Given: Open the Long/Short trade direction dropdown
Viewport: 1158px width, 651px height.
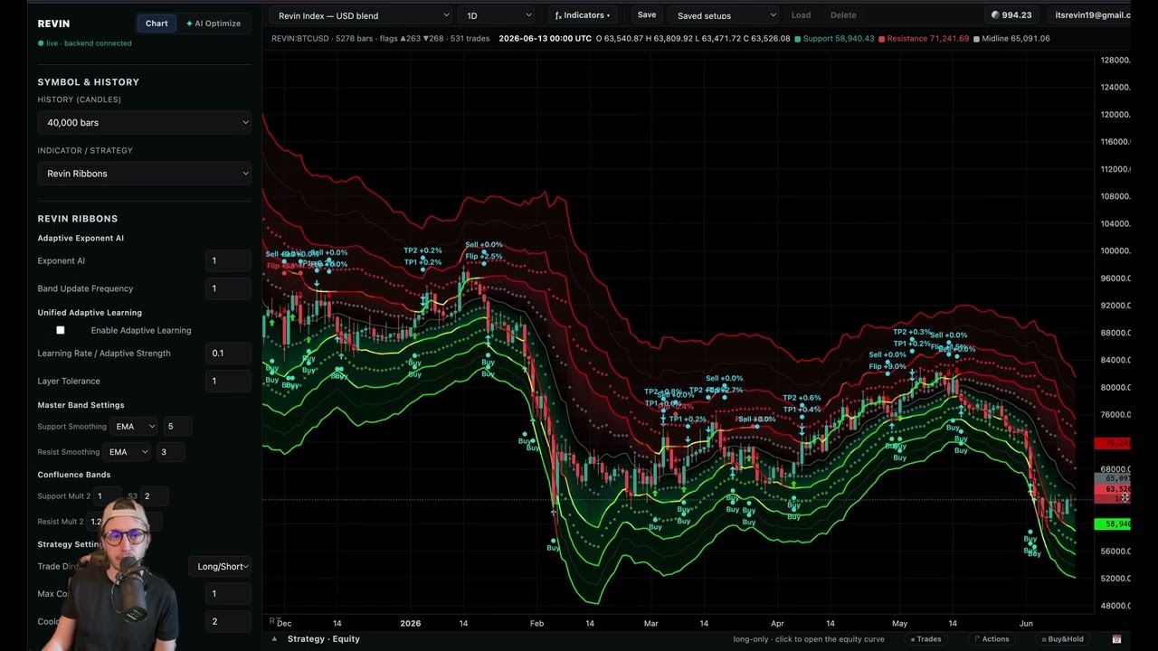Looking at the screenshot, I should pyautogui.click(x=220, y=566).
